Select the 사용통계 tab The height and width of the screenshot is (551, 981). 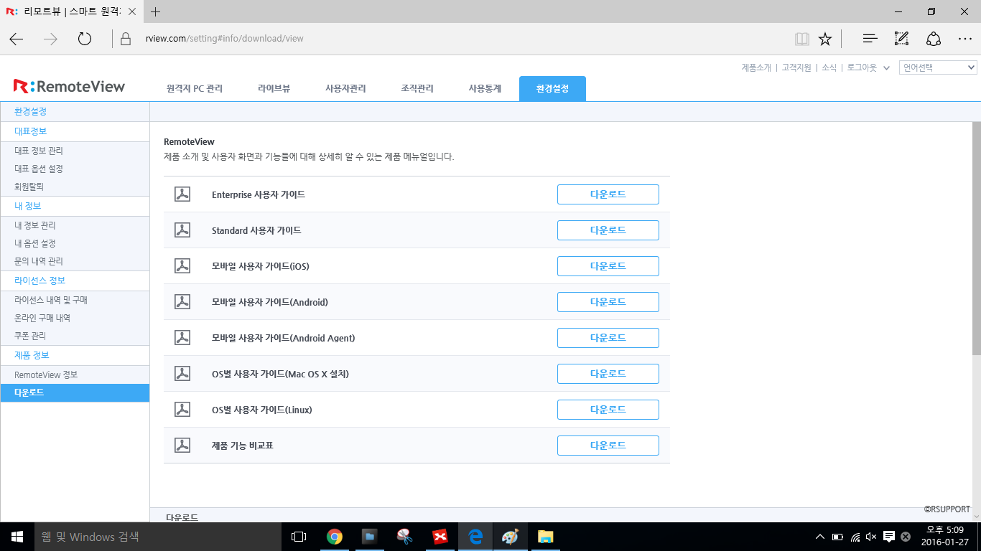[x=485, y=89]
